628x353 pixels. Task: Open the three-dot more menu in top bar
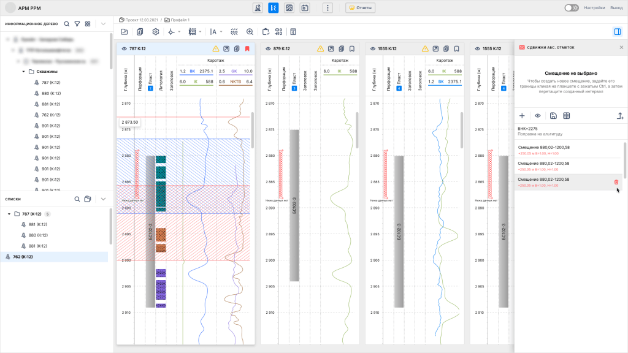(x=329, y=8)
